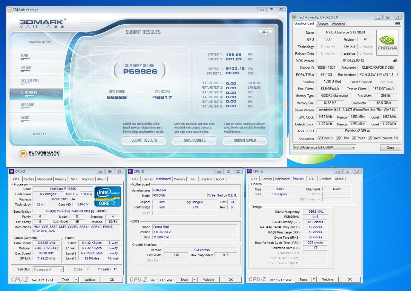Screen dimensions: 411x291
Task: Click the bus interface question mark icon
Action: [397, 75]
